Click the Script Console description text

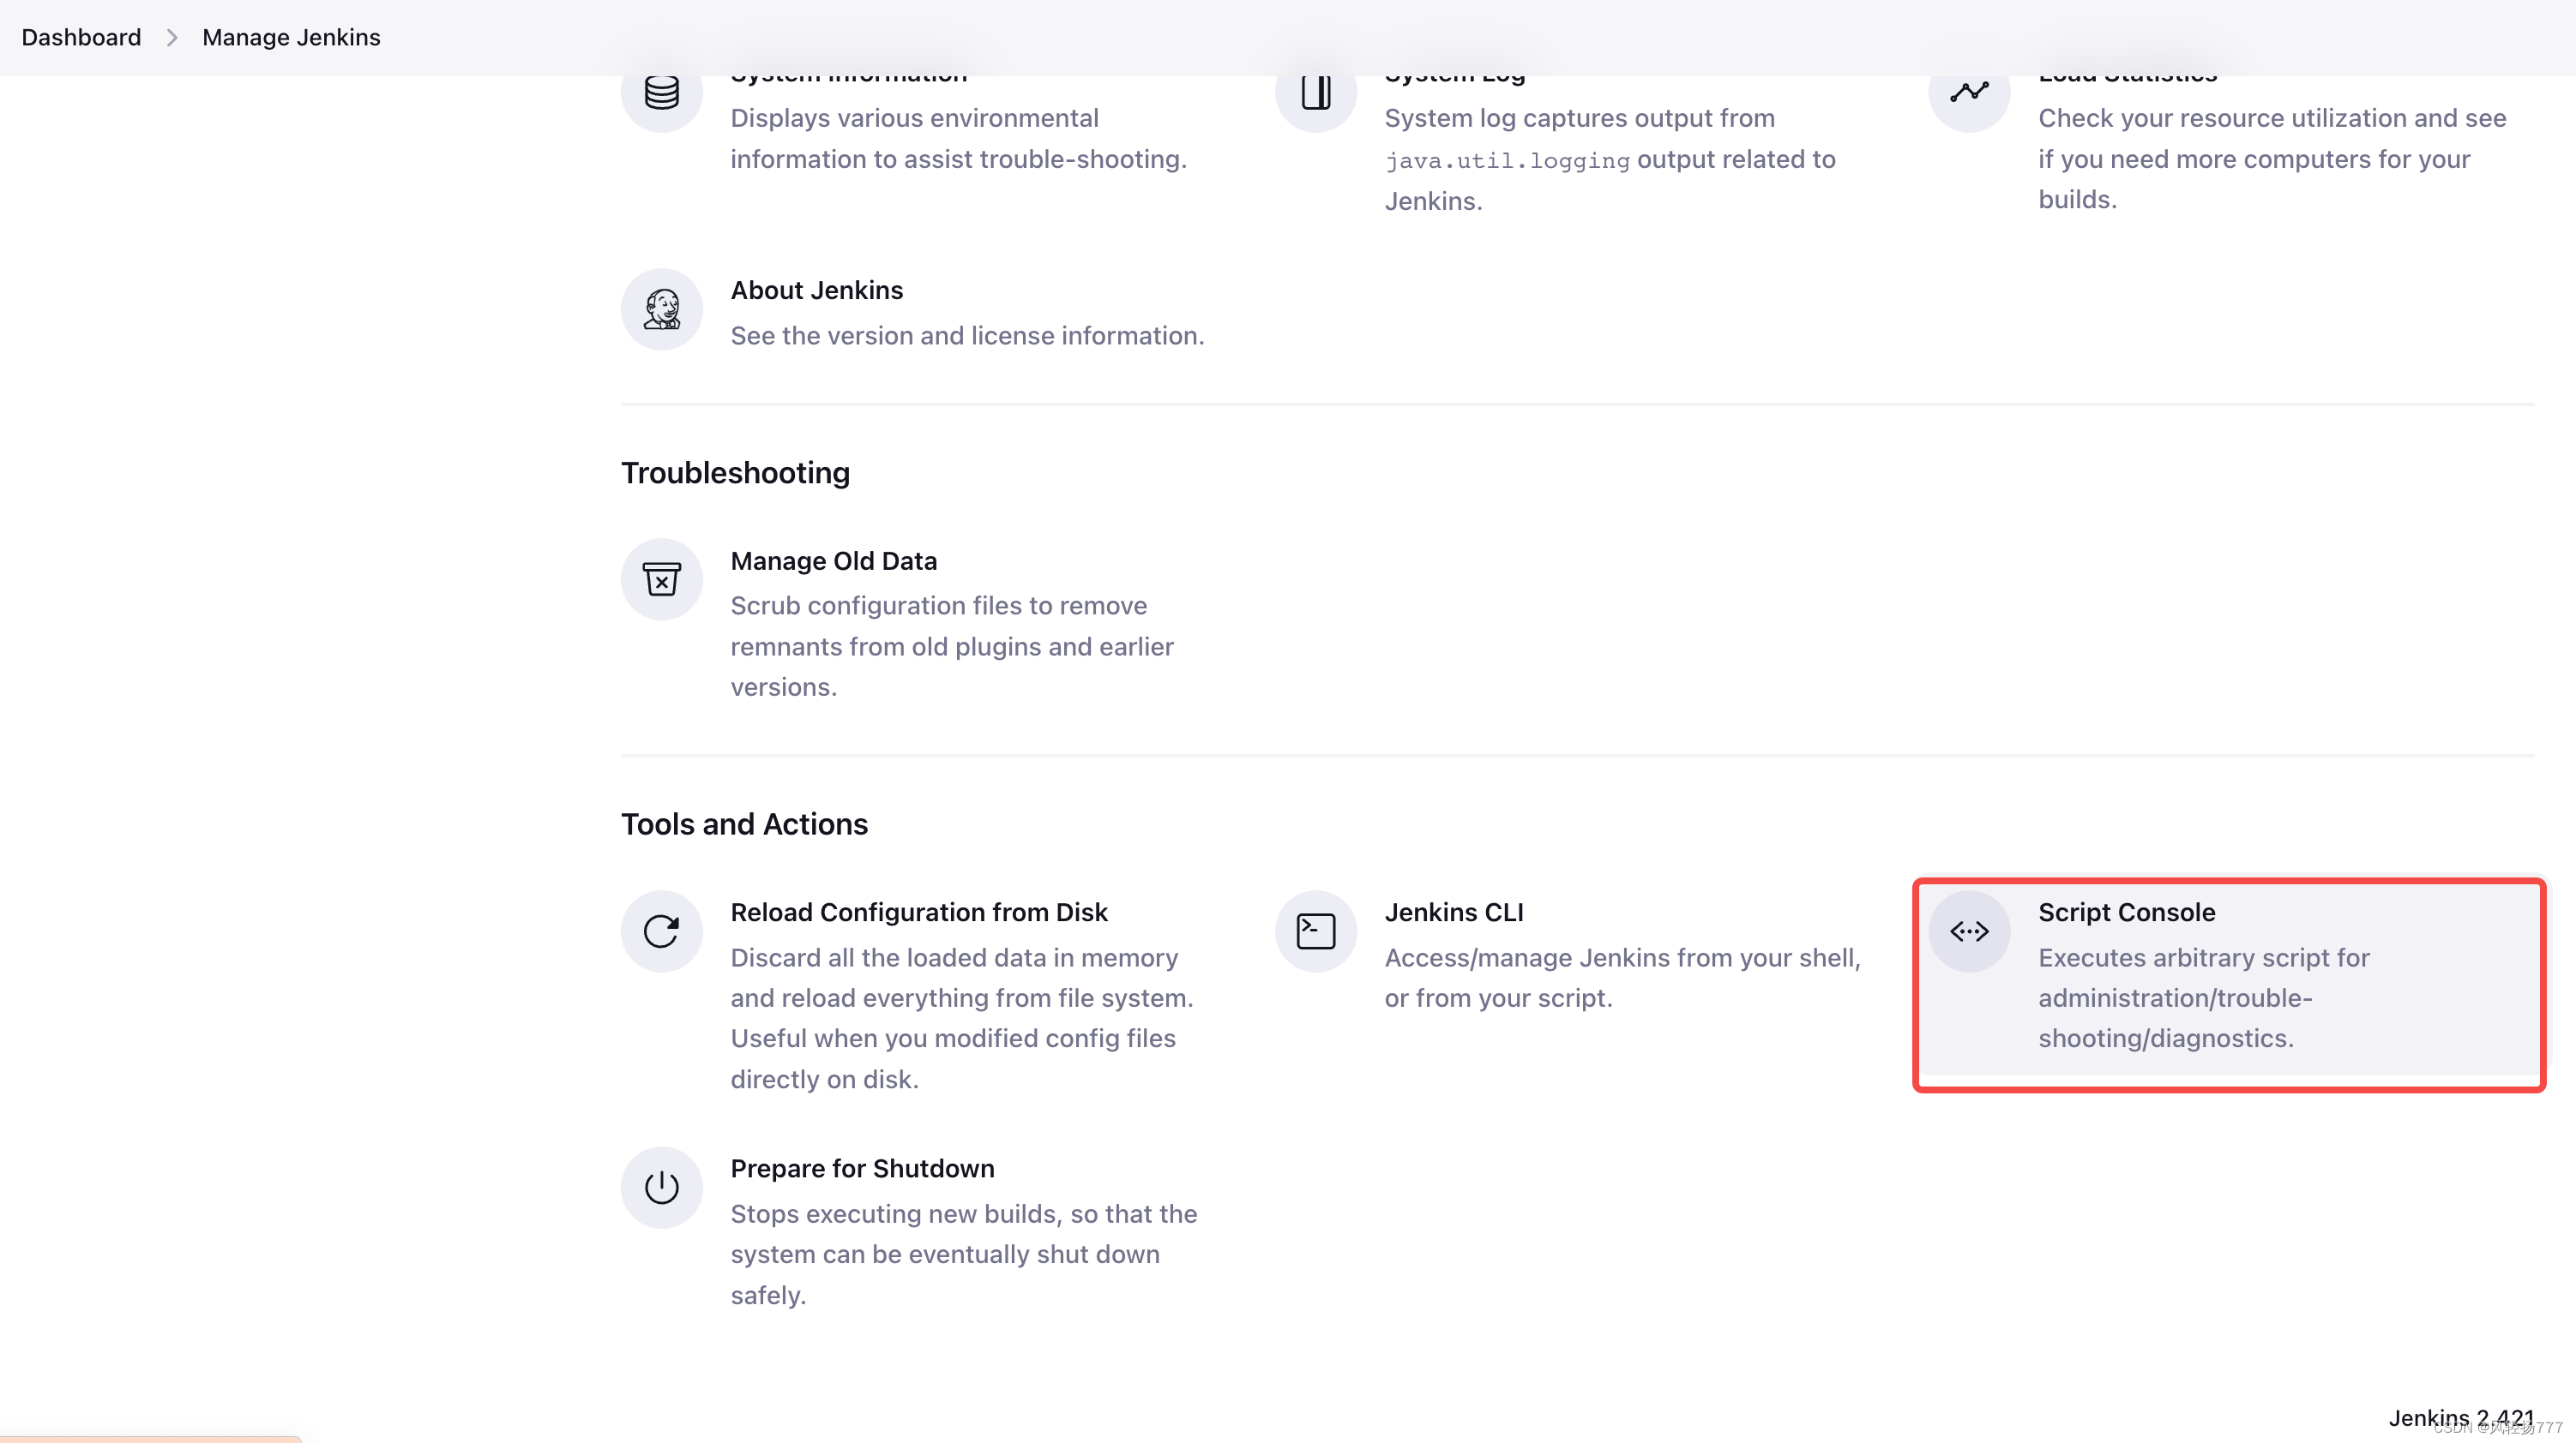[2203, 997]
